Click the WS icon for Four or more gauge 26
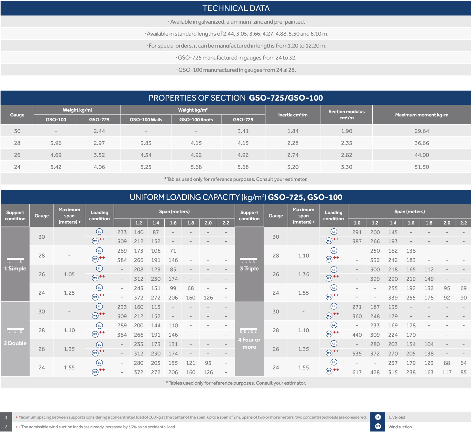Viewport: 471px width, 447px height. [x=329, y=353]
